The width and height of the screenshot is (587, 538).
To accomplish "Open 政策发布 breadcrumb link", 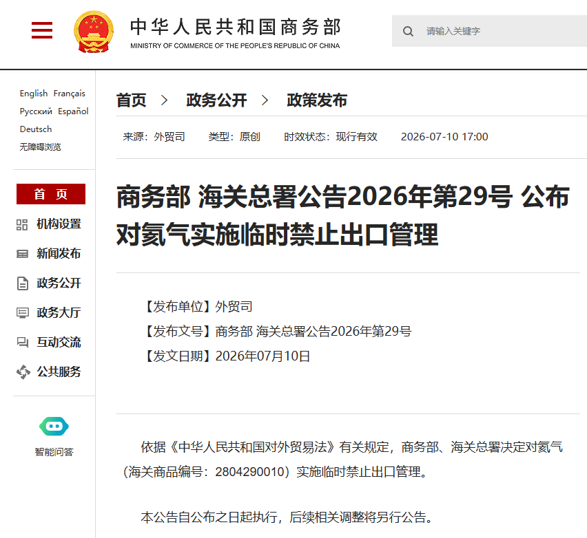I will [x=317, y=100].
